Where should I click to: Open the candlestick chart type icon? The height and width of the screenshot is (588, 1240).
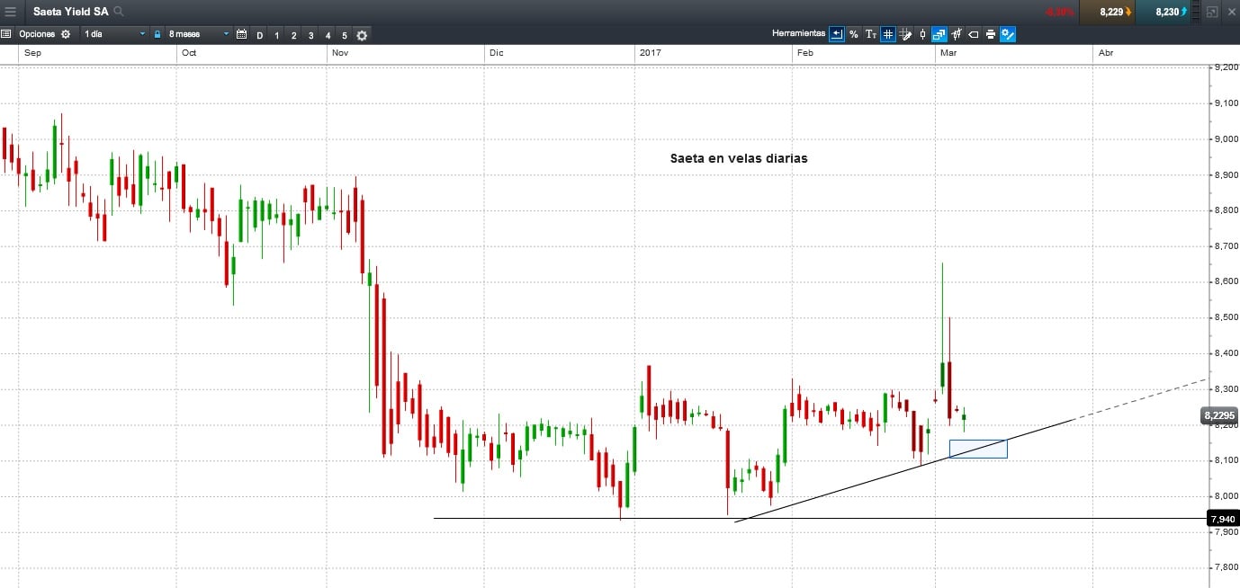[922, 34]
